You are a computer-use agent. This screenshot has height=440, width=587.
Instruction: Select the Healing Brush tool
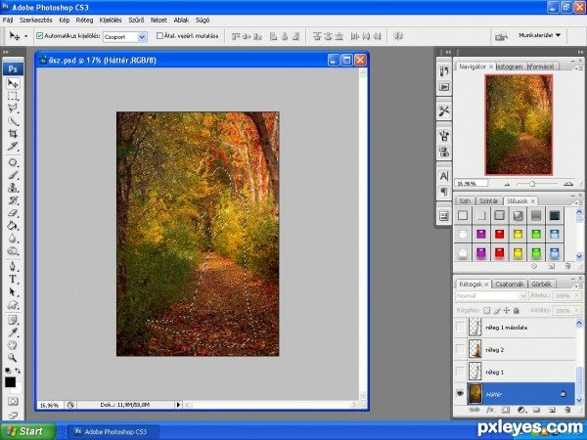coord(13,162)
